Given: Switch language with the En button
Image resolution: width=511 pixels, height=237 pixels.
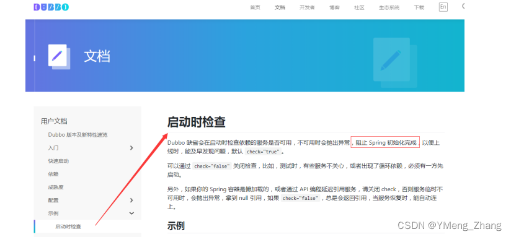Looking at the screenshot, I should pos(443,7).
